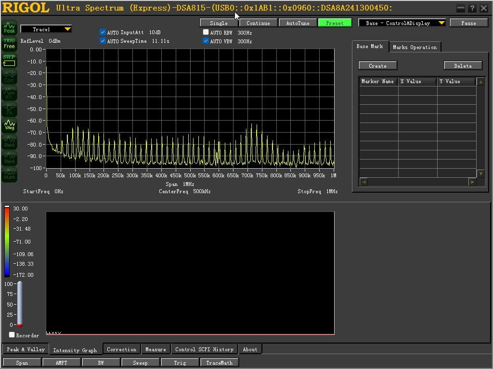Click the Peak detector icon

coord(10,27)
